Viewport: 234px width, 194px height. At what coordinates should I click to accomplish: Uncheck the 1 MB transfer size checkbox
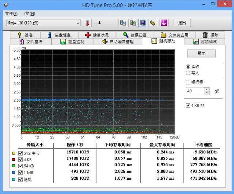click(20, 172)
